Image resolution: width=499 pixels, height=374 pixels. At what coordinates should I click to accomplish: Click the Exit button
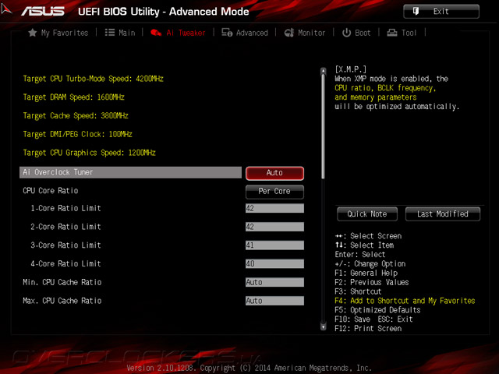(x=441, y=12)
